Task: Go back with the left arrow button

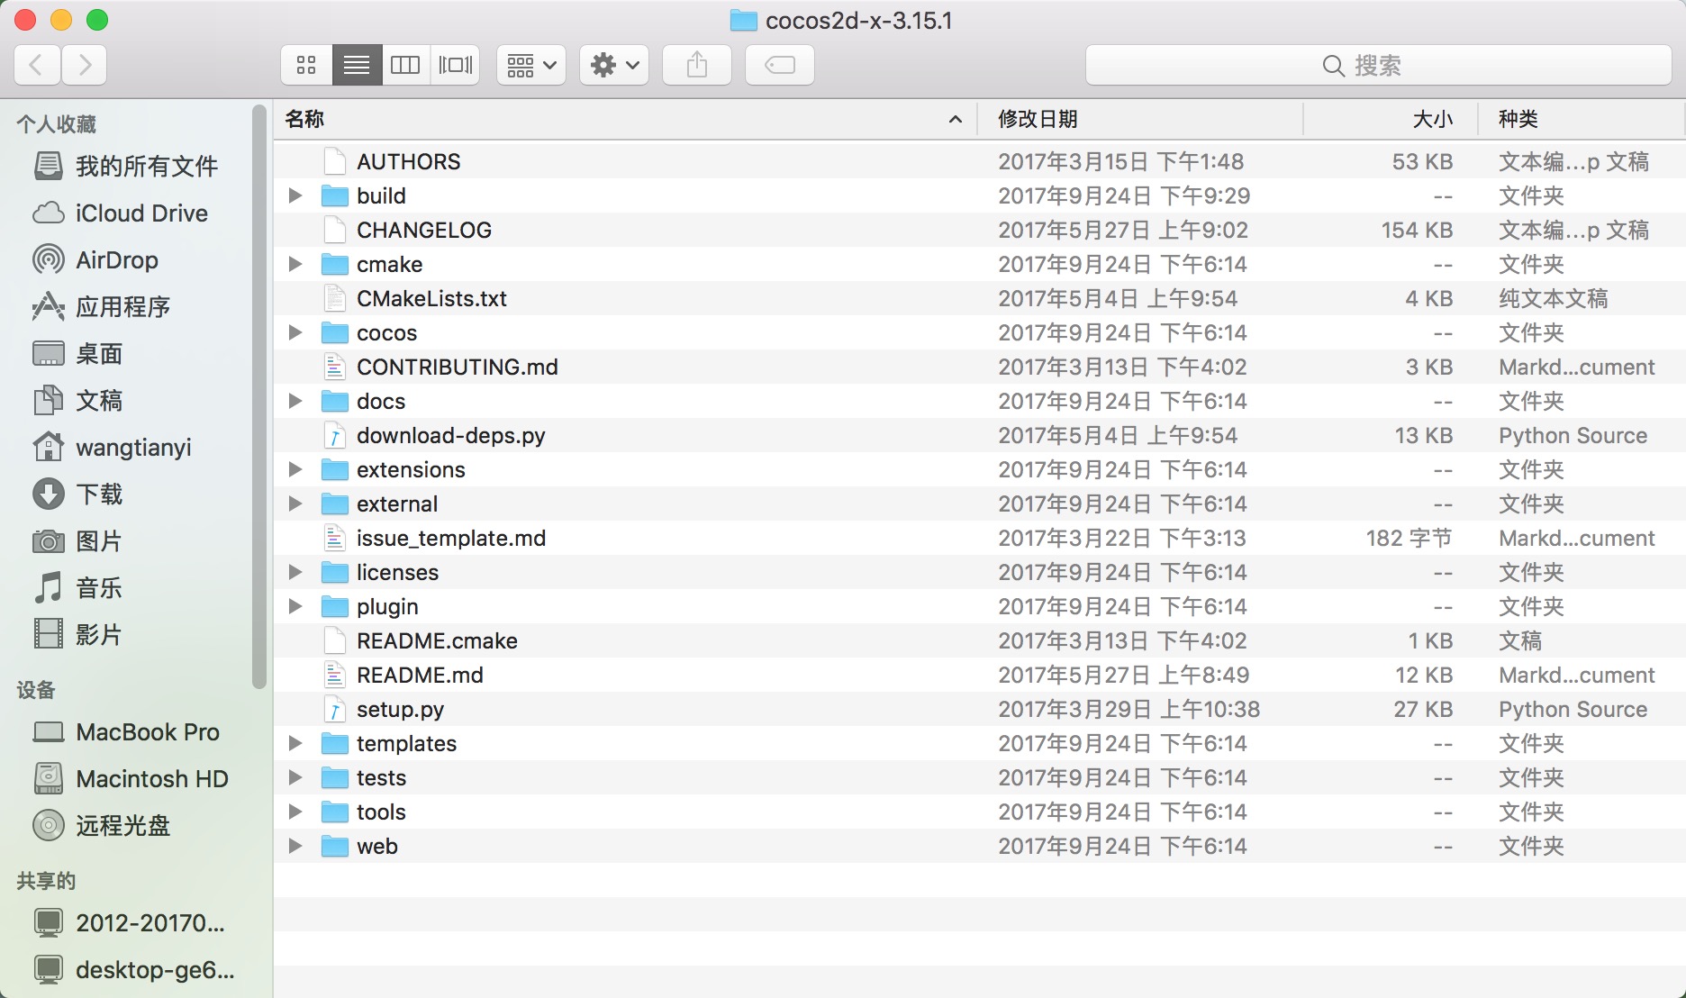Action: 38,65
